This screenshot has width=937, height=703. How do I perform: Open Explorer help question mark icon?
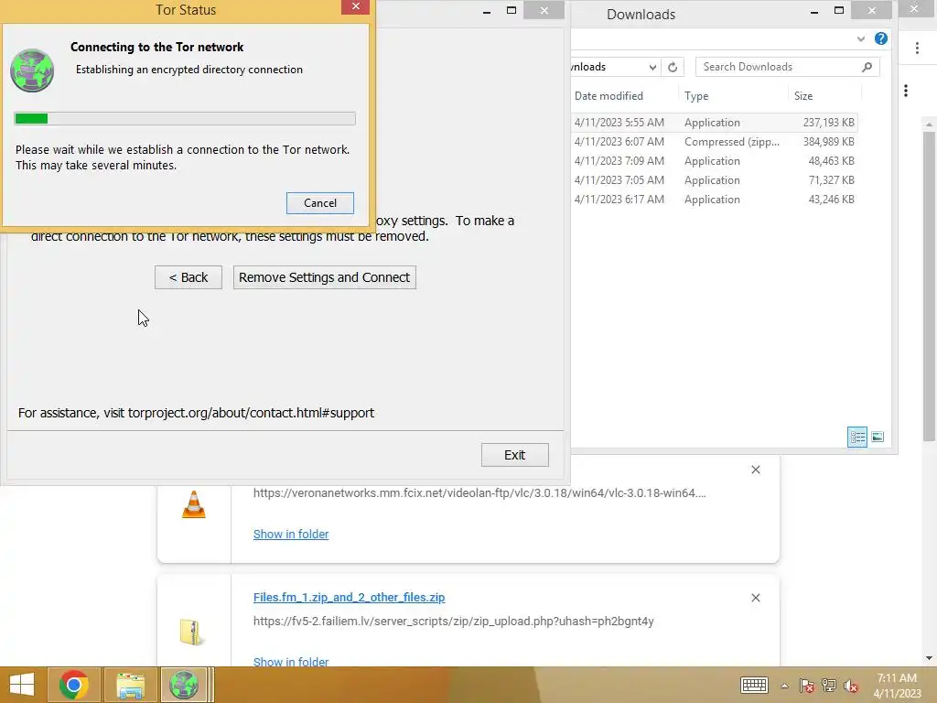(x=881, y=38)
